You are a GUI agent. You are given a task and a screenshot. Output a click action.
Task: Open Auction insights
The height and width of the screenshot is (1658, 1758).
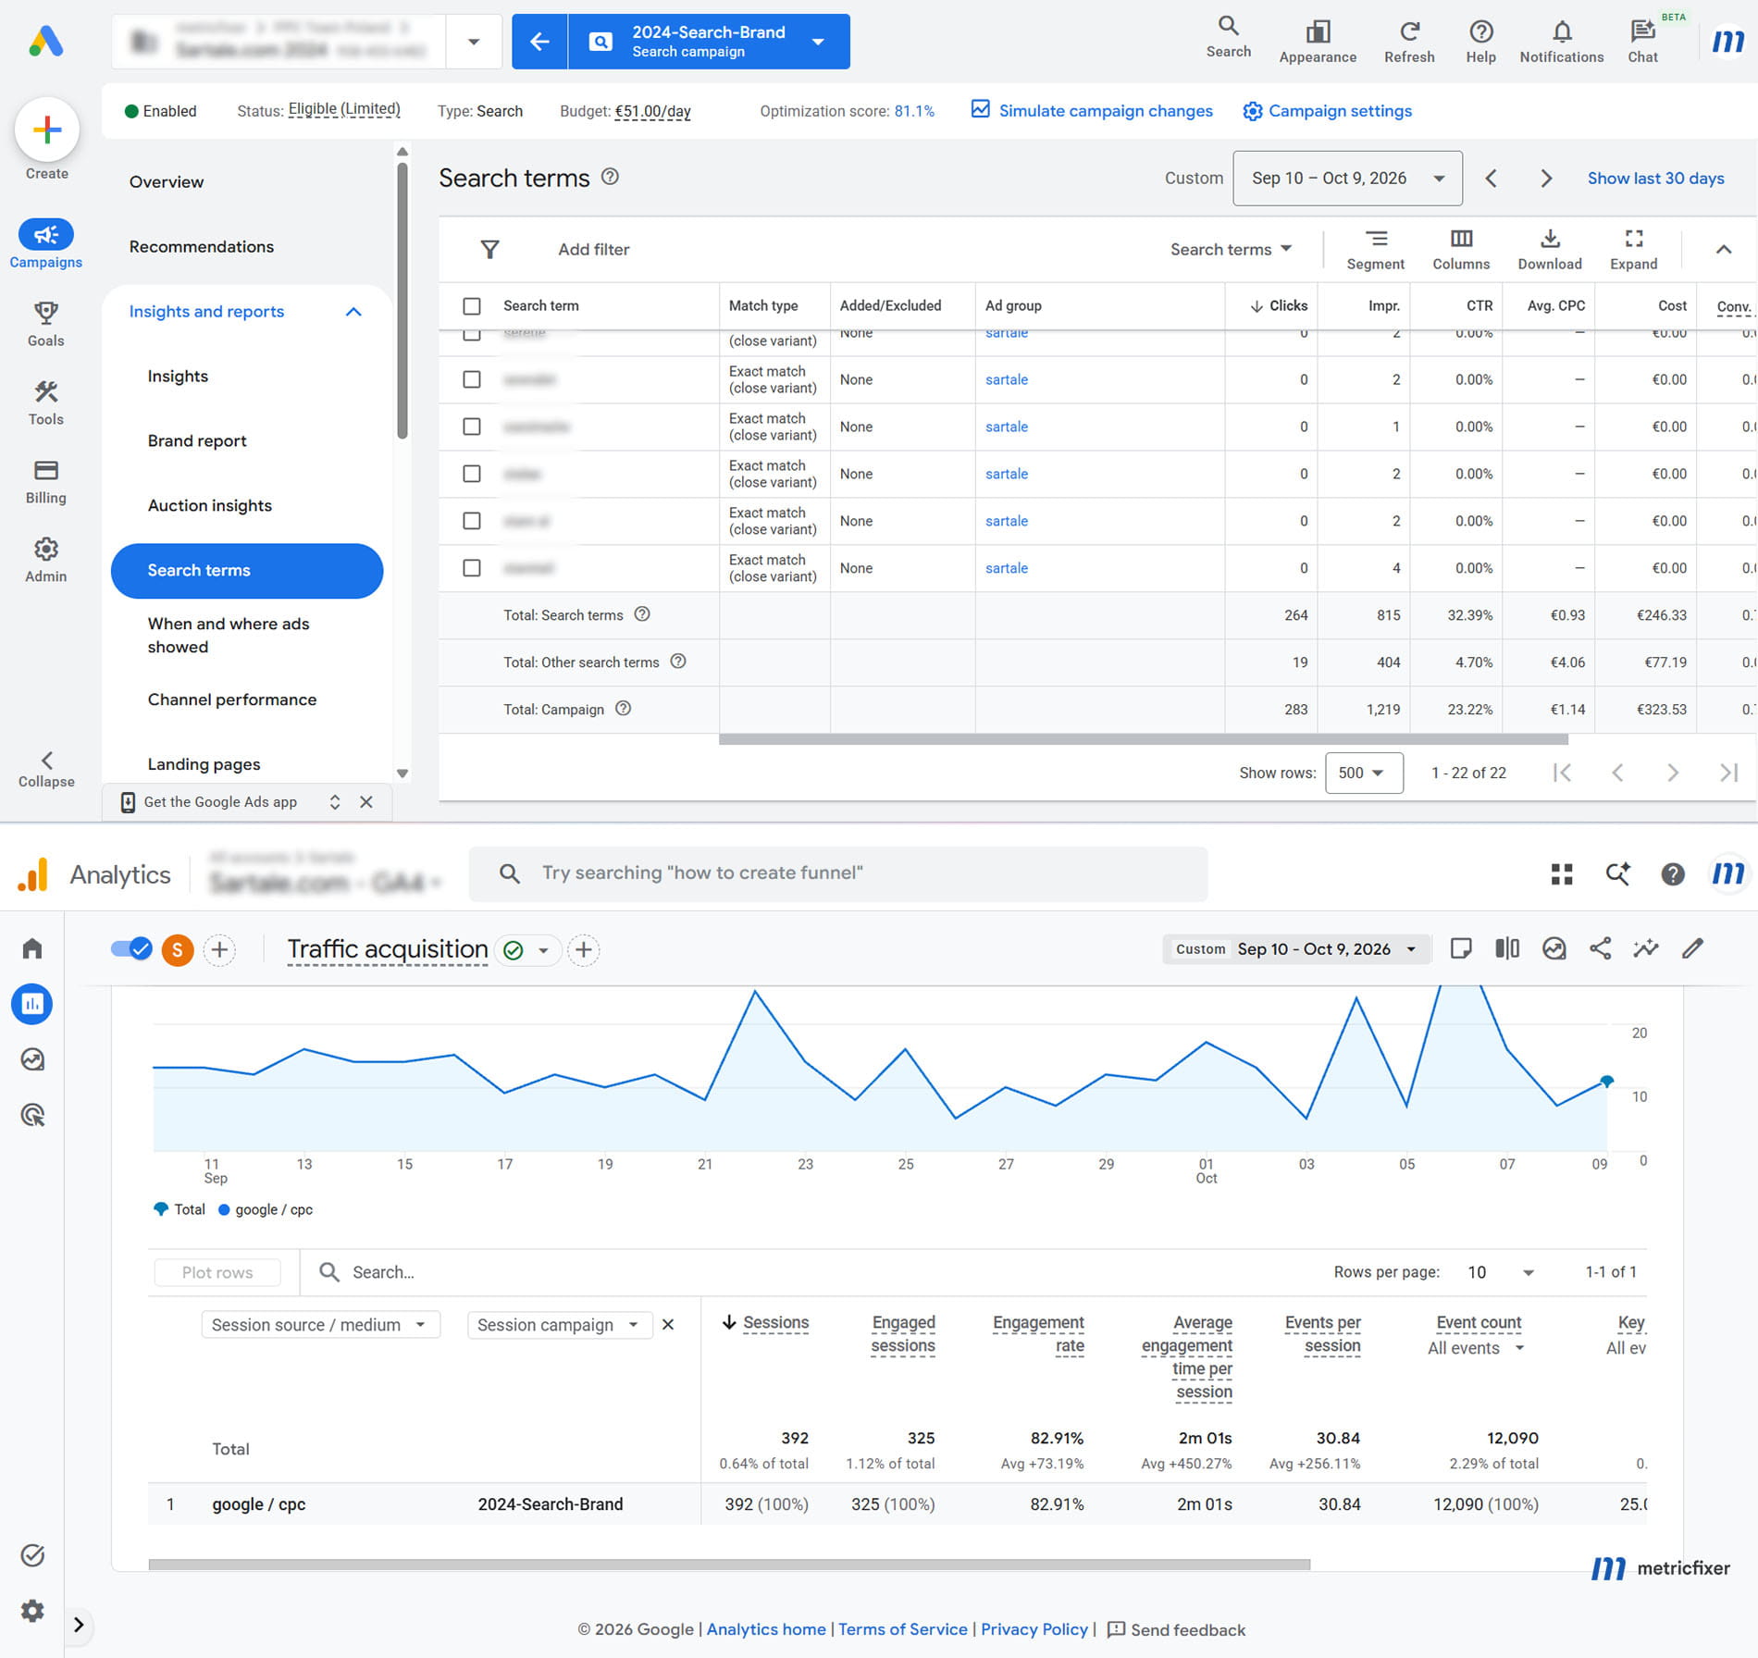210,506
